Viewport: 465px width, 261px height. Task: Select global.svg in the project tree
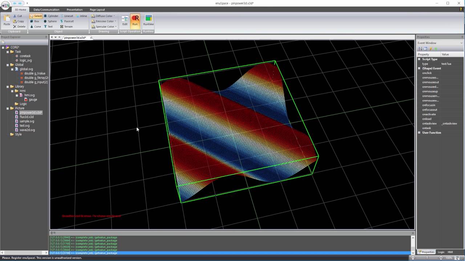(26, 69)
